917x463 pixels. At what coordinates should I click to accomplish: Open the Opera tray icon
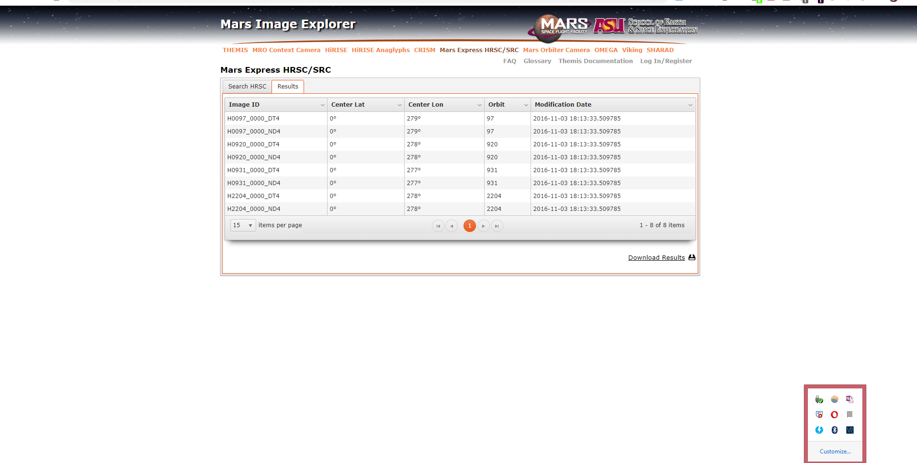(835, 415)
